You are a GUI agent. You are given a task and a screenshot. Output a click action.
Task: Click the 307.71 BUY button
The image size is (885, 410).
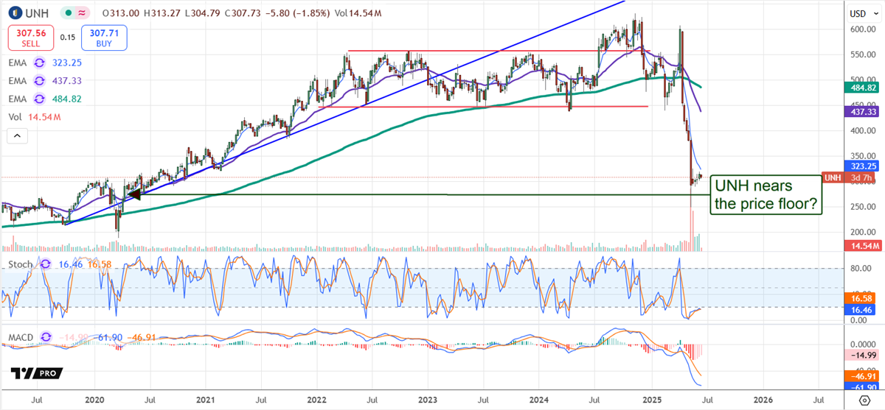click(105, 38)
